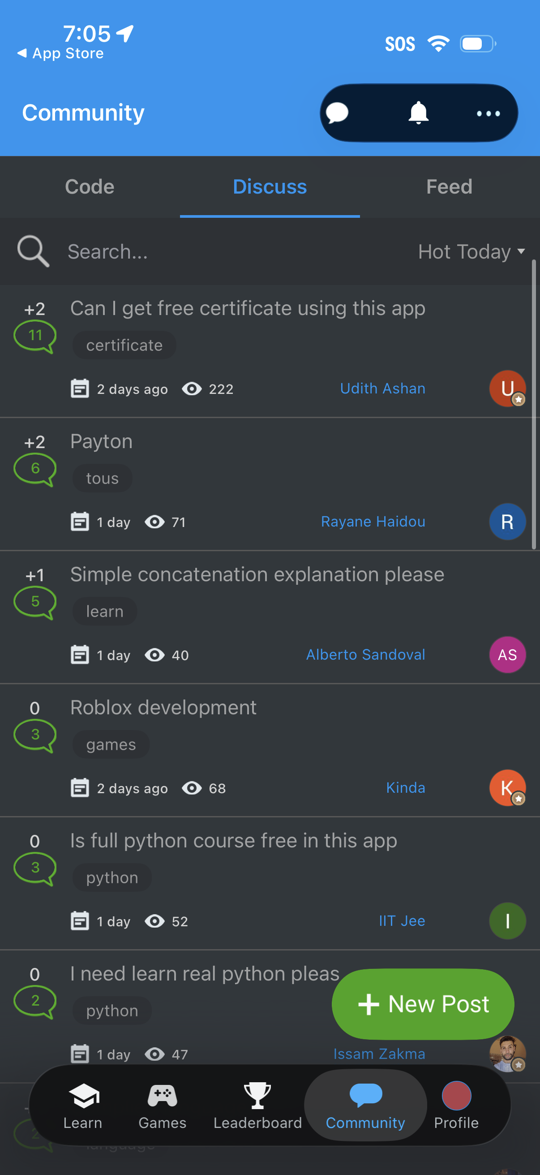This screenshot has height=1175, width=540.
Task: Open the Hot Today sort dropdown
Action: (469, 251)
